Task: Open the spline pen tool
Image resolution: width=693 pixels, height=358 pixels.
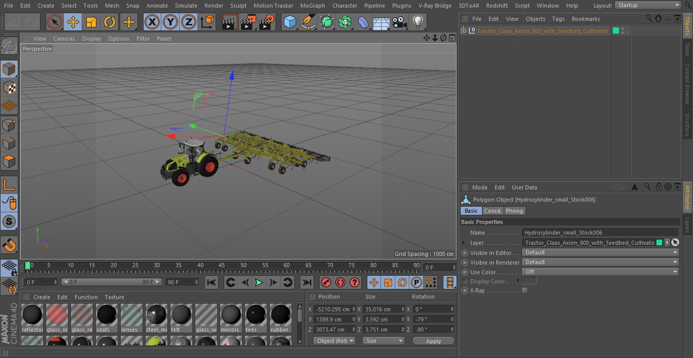Action: [308, 22]
